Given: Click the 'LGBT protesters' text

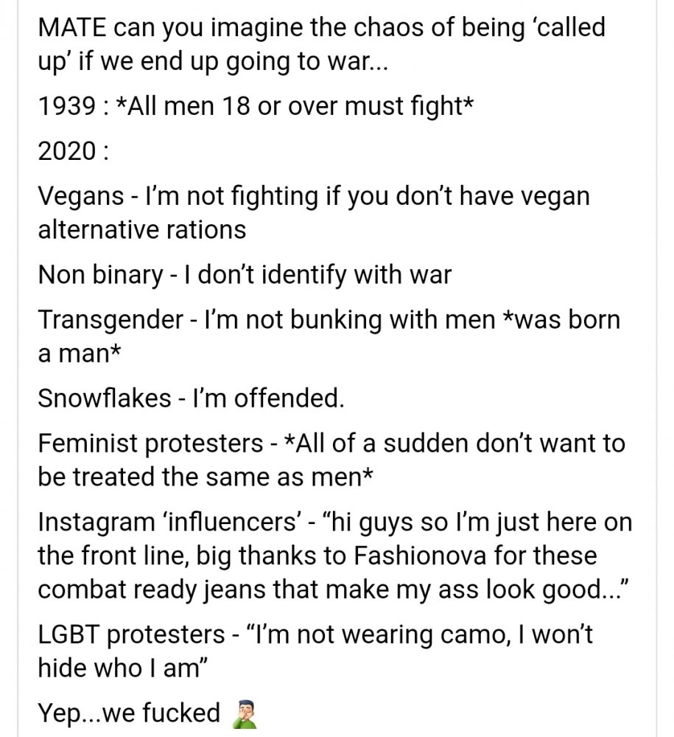Looking at the screenshot, I should point(132,635).
